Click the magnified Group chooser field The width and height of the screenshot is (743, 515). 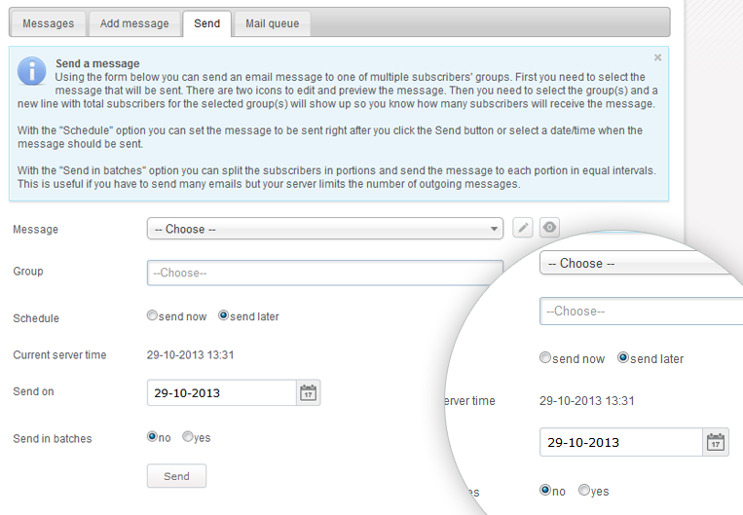pos(640,312)
